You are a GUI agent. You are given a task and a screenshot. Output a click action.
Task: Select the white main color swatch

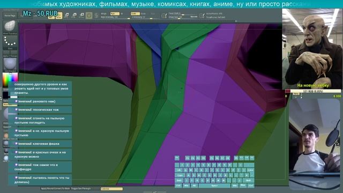(x=13, y=96)
